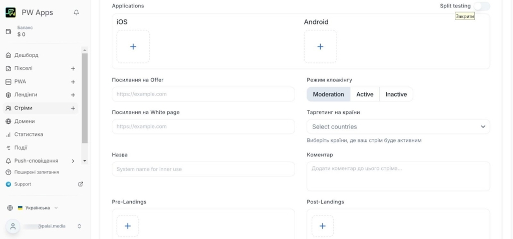Select Inactive cloaking mode
The image size is (513, 239).
(396, 94)
